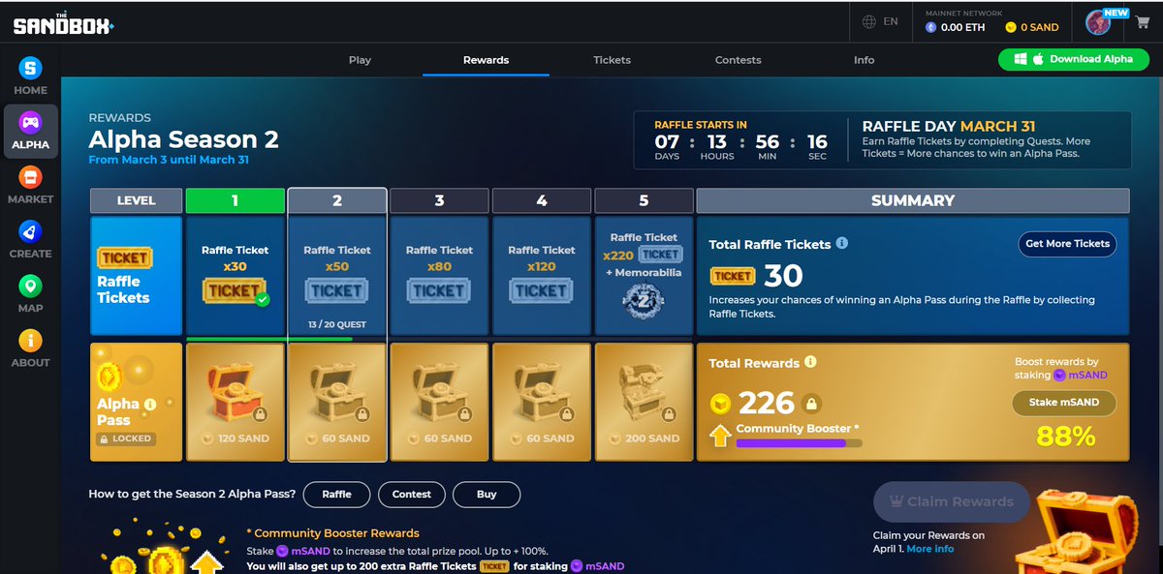
Task: Click the level 4 60 SAND chest
Action: click(x=541, y=393)
